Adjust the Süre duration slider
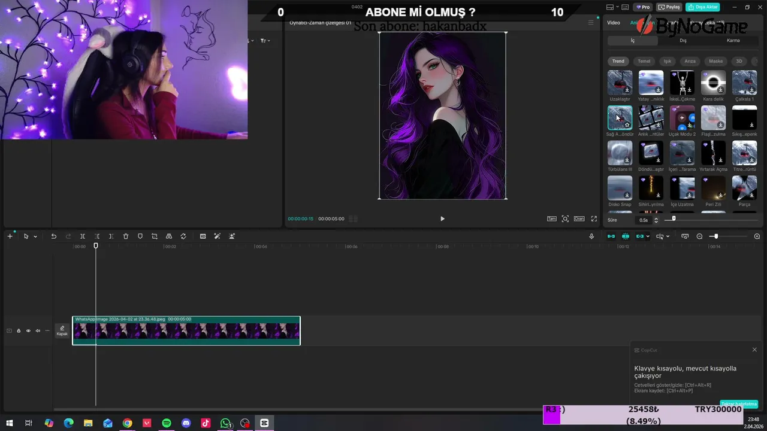 (674, 219)
